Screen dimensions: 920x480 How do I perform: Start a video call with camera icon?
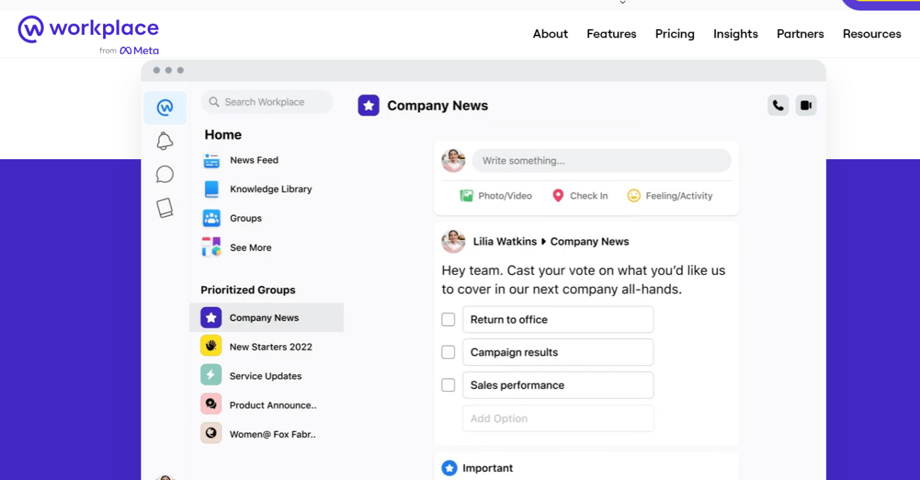pos(806,105)
